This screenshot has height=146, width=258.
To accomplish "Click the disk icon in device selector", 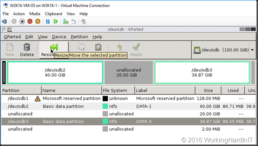I will (197, 50).
